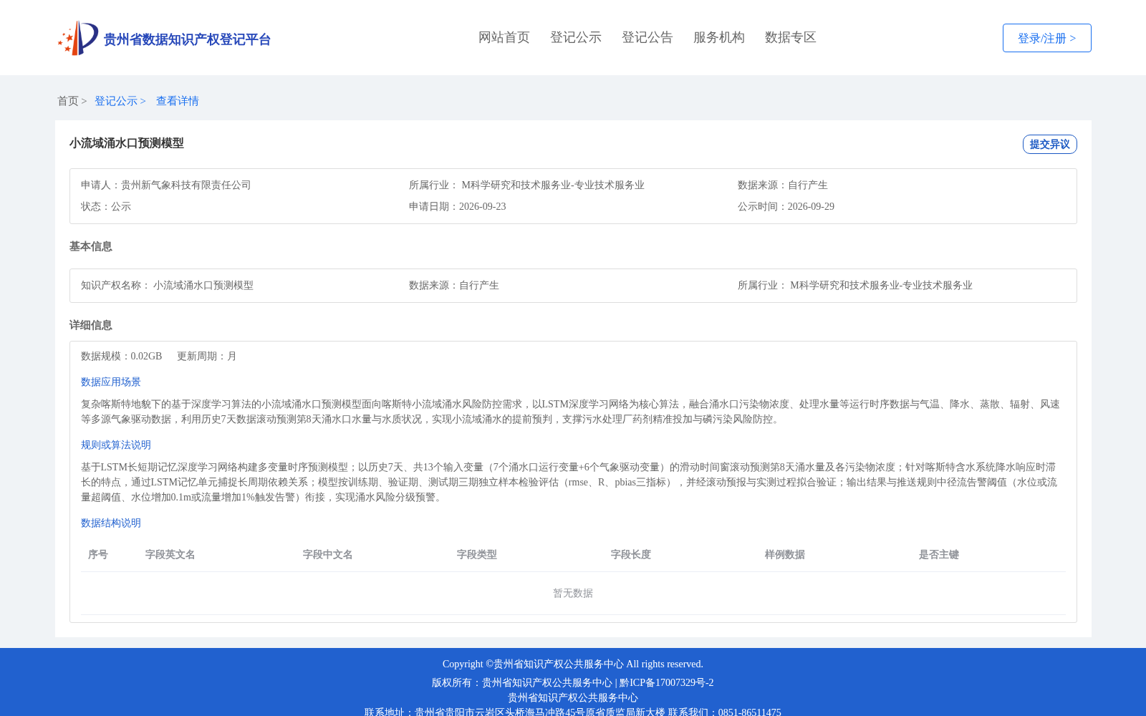Click the 状态：公示 status text

pyautogui.click(x=106, y=206)
